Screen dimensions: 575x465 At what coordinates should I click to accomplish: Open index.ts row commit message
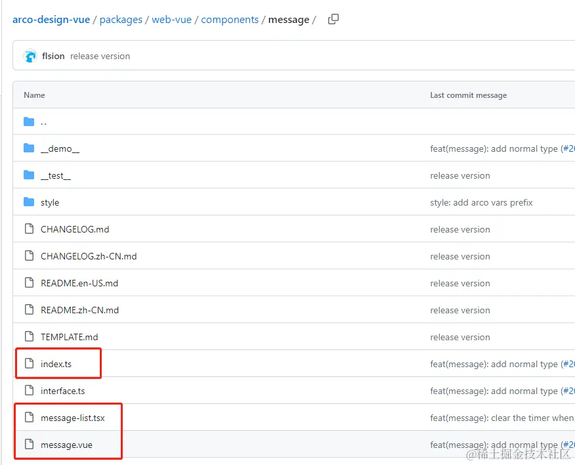coord(494,364)
